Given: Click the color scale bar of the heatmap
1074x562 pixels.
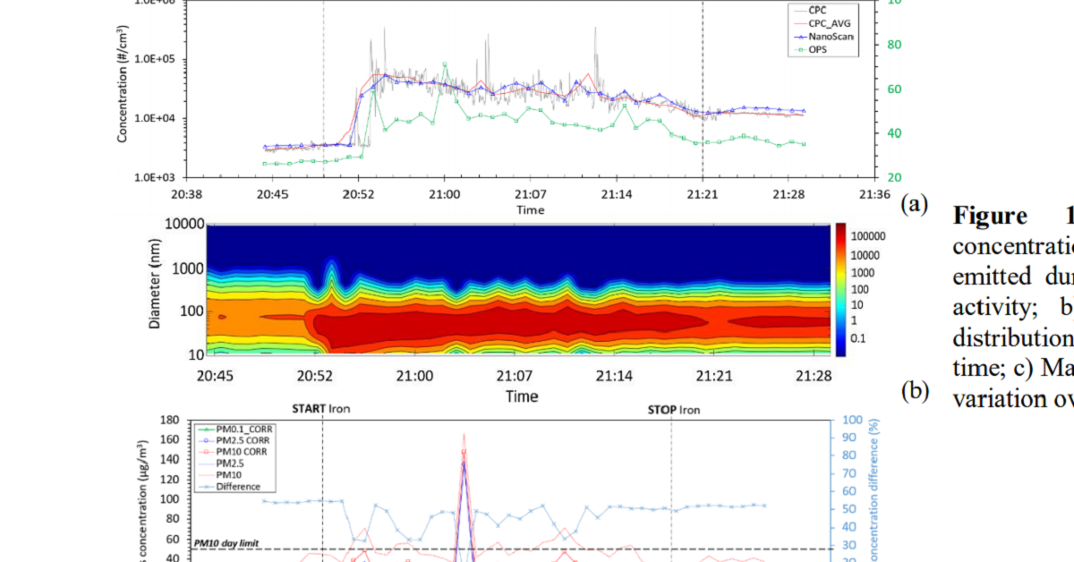Looking at the screenshot, I should point(840,290).
